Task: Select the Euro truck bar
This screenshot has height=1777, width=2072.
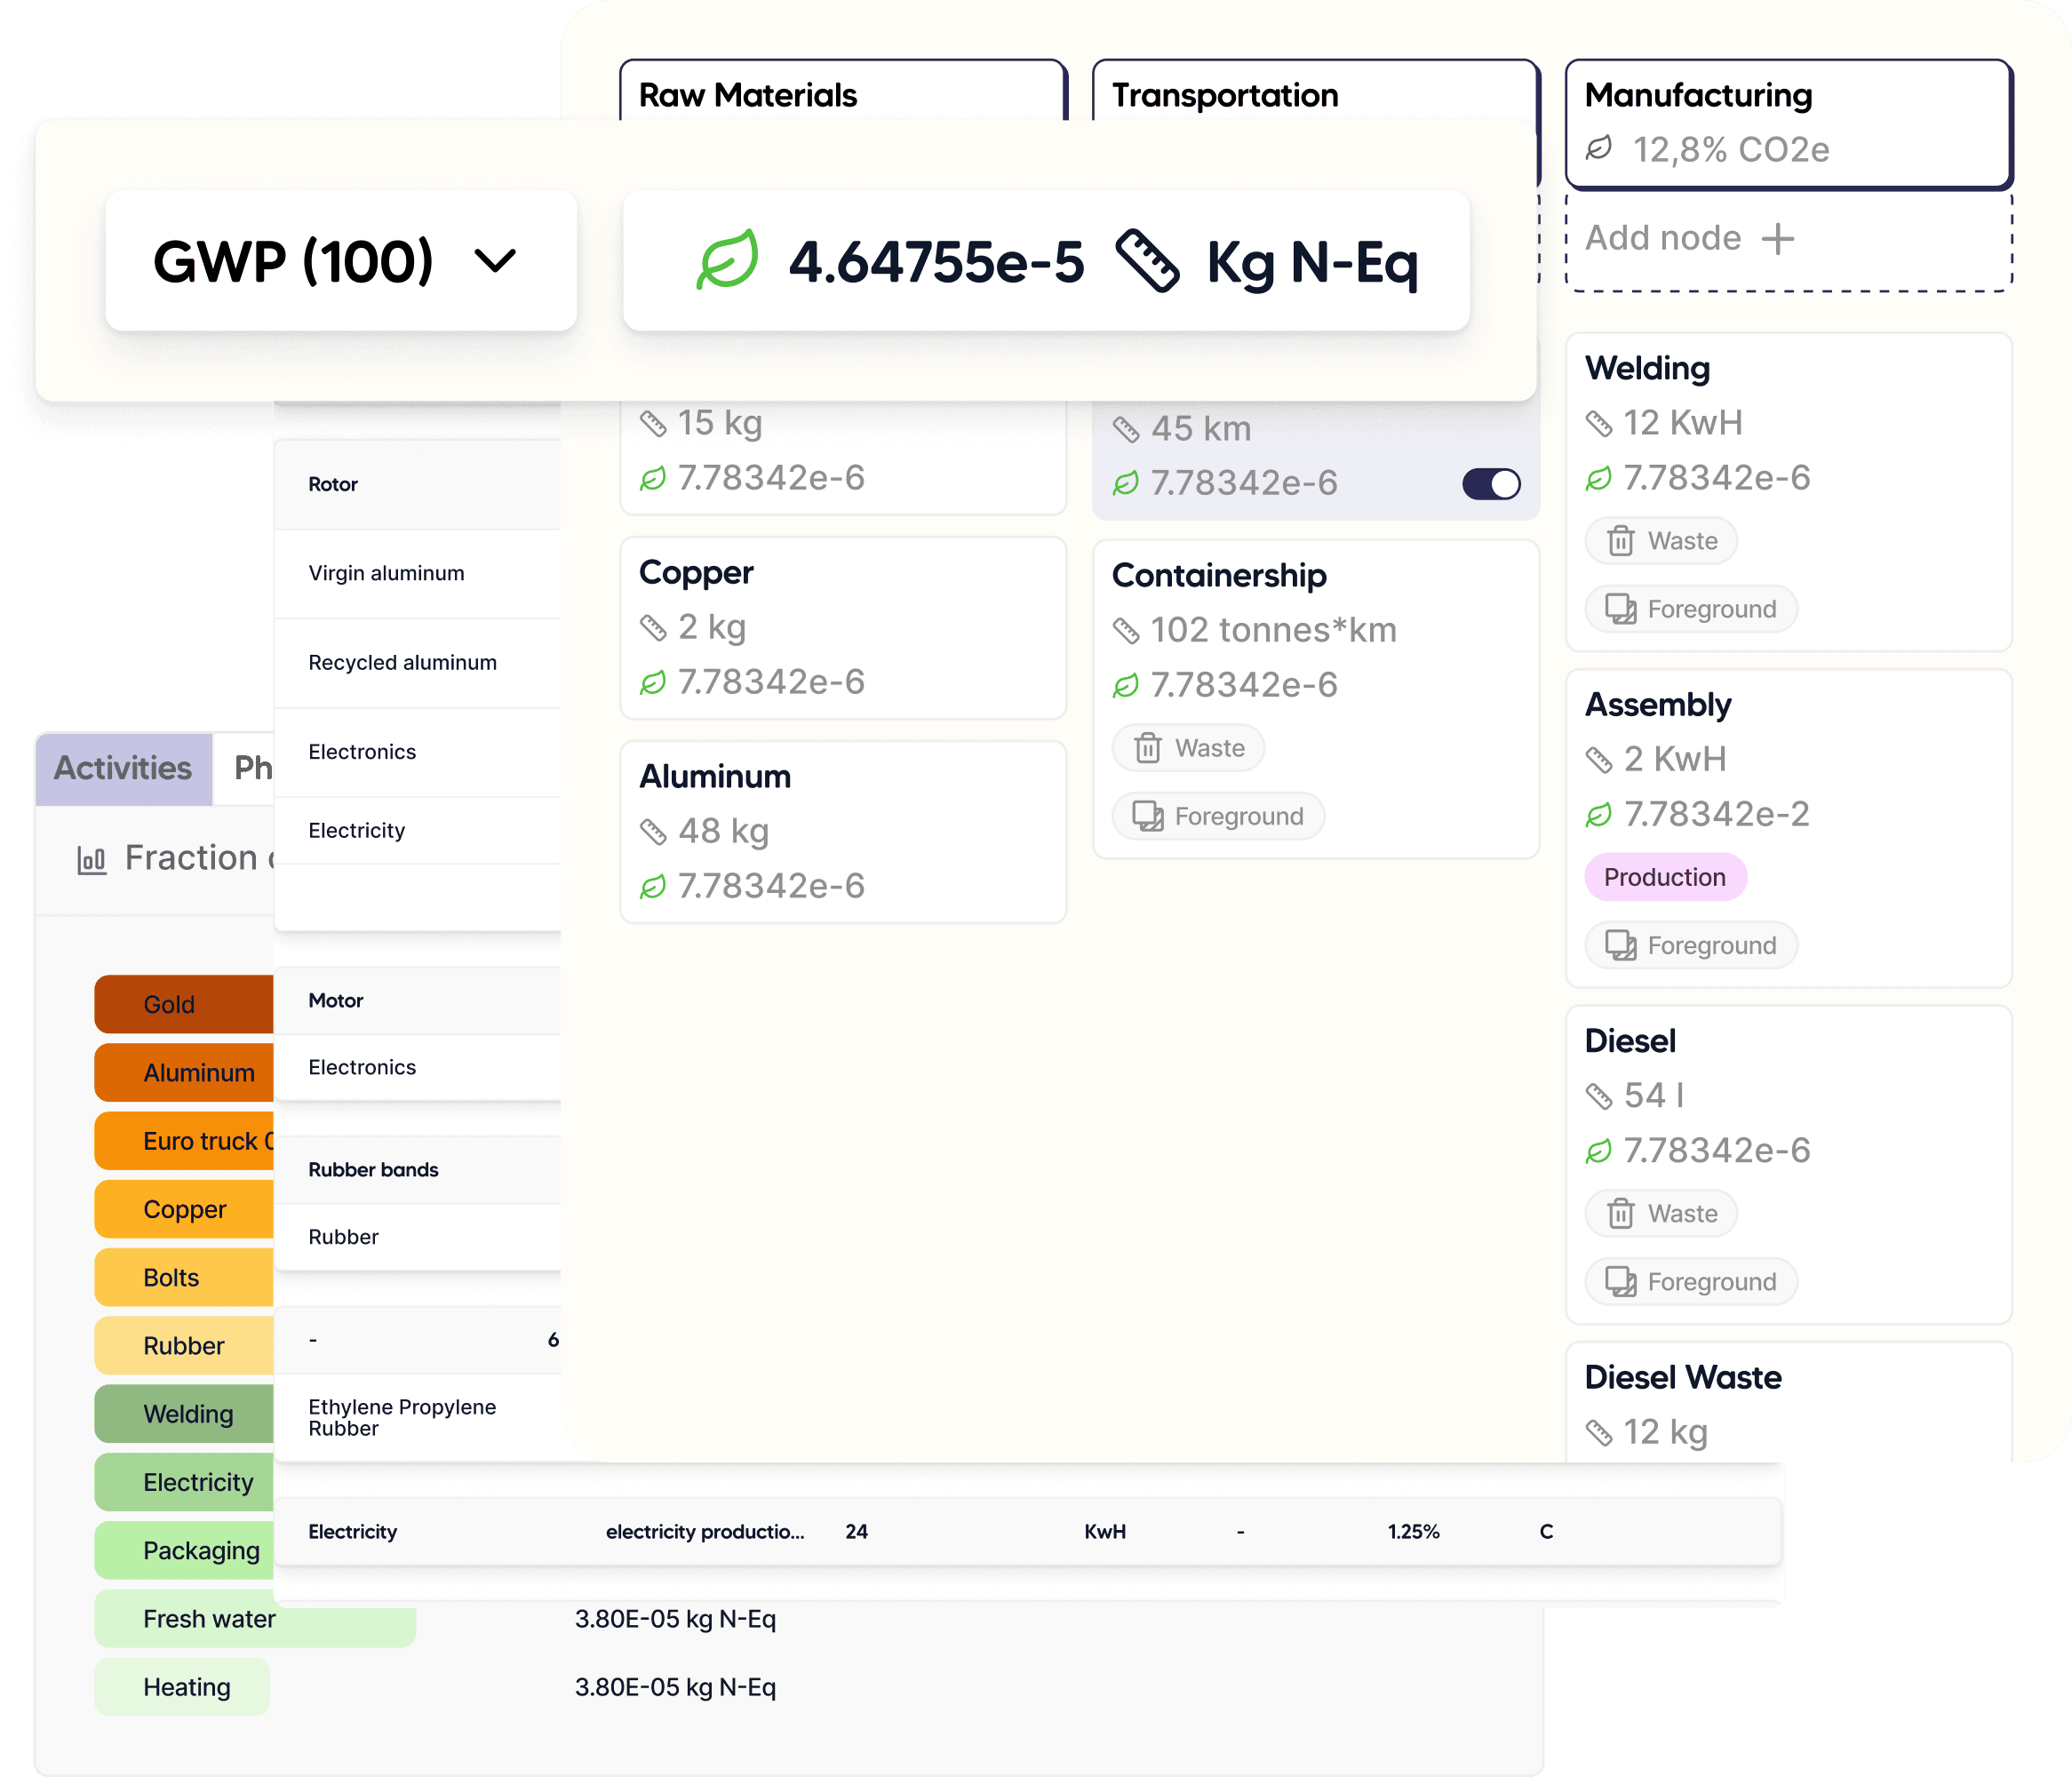Action: point(184,1141)
